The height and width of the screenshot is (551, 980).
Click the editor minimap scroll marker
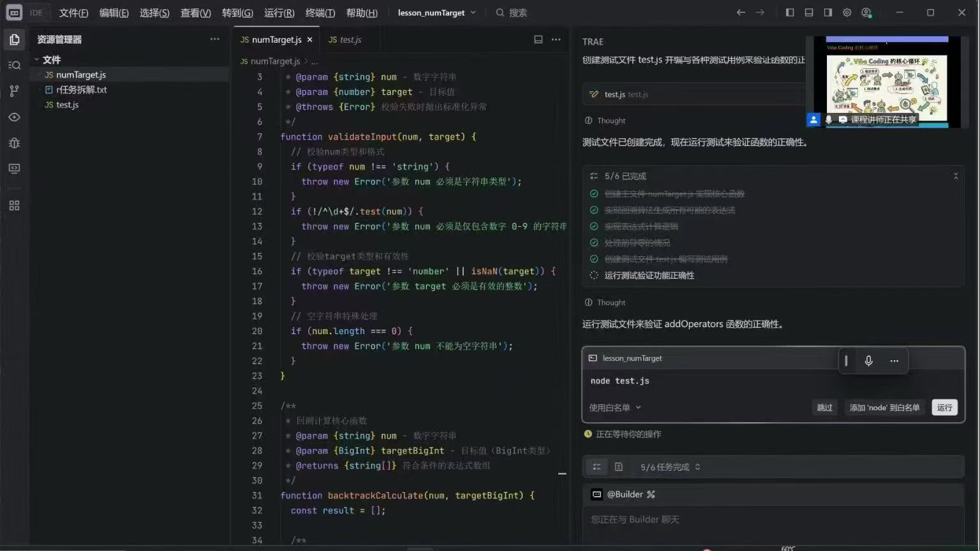[562, 474]
